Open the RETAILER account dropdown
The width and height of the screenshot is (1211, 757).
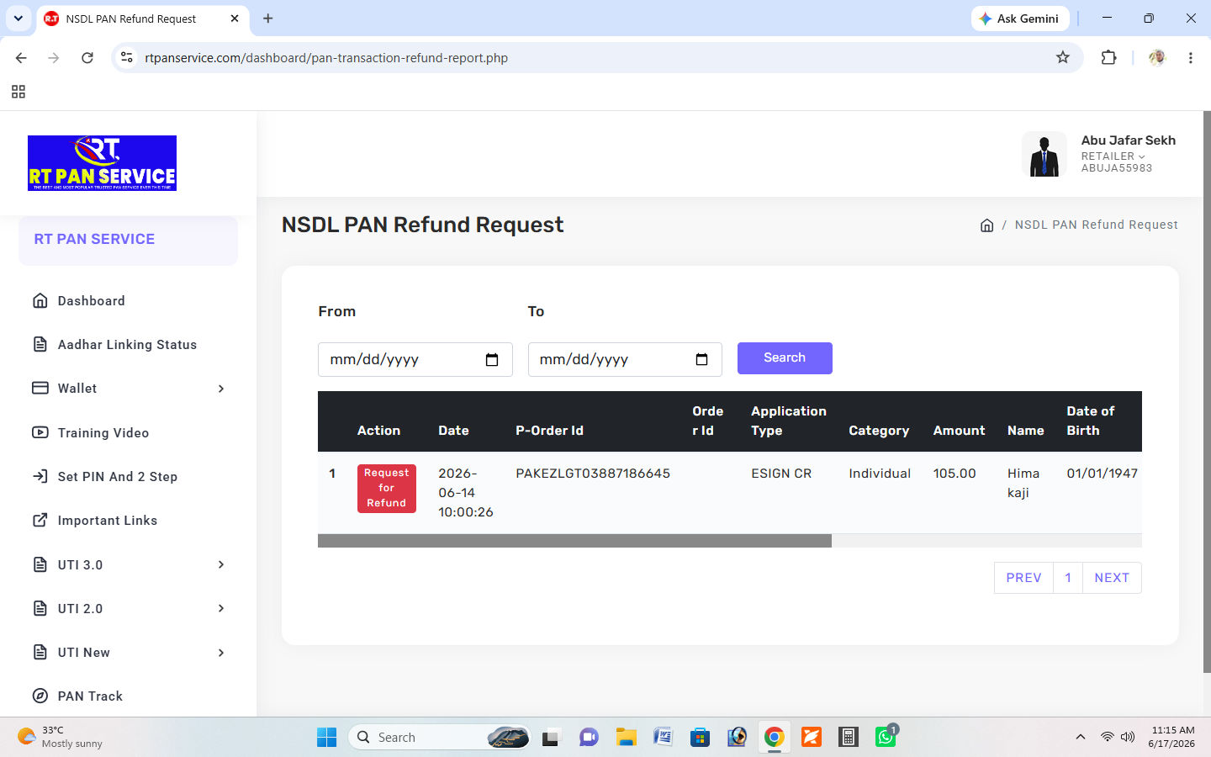[x=1113, y=156]
